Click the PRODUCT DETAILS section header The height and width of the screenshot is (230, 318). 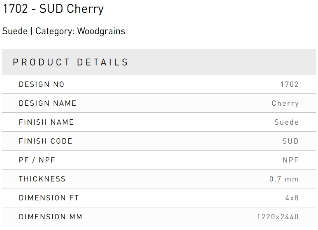point(71,63)
